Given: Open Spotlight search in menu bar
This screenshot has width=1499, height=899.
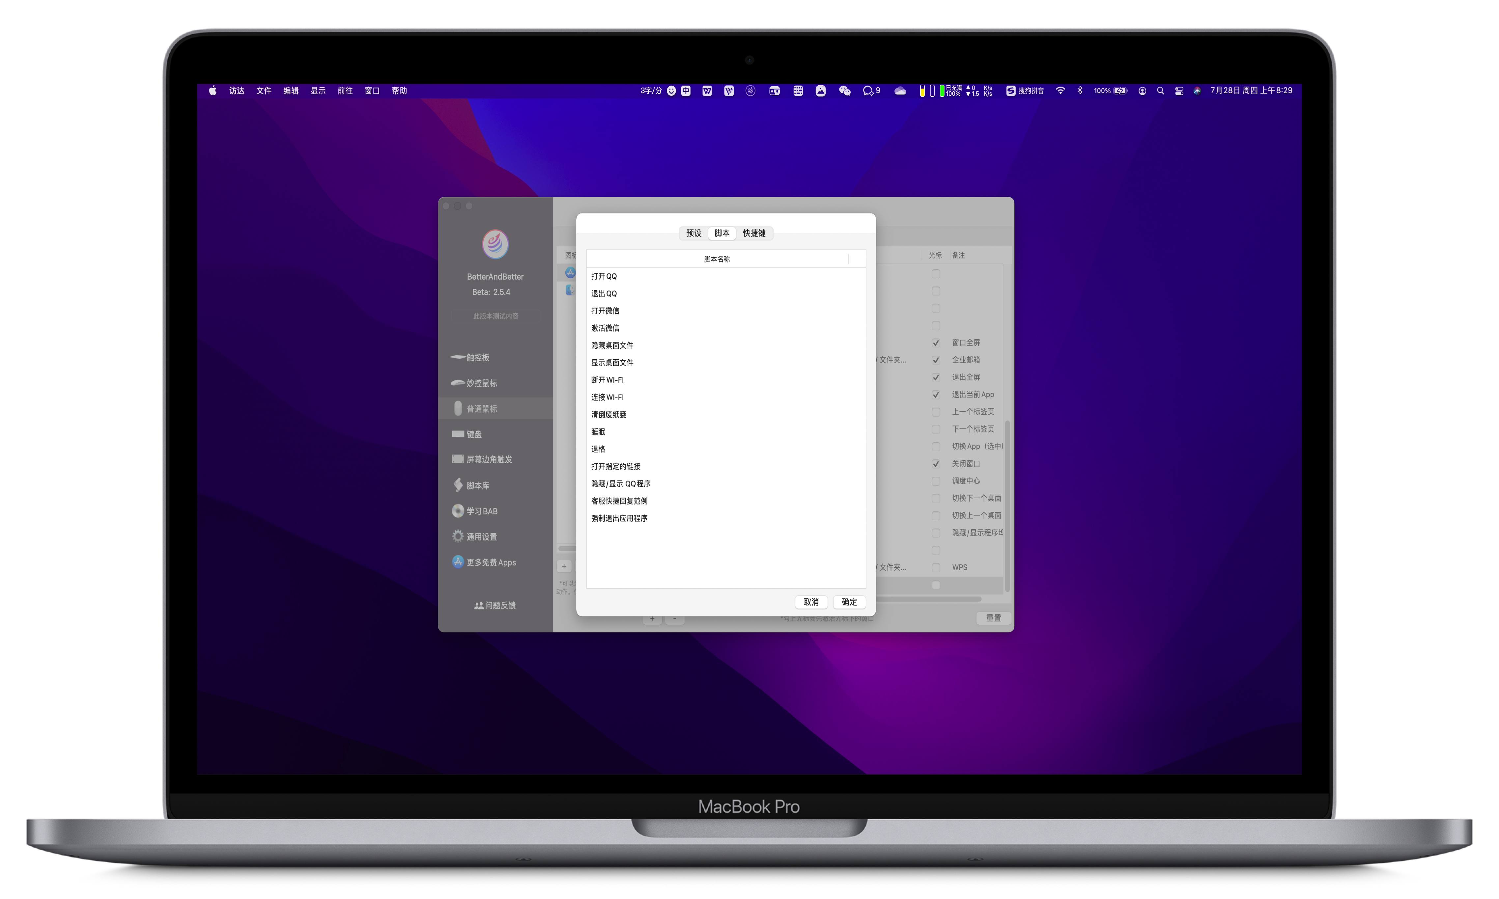Looking at the screenshot, I should point(1160,91).
